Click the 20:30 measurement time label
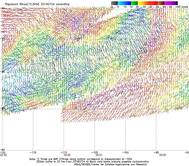The width and height of the screenshot is (189, 166). [67, 155]
